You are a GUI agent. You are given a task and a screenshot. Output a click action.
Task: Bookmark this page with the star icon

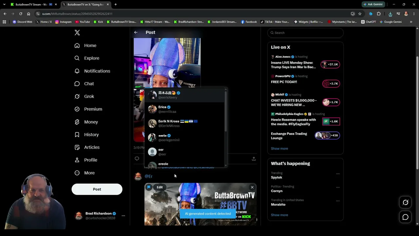click(360, 14)
